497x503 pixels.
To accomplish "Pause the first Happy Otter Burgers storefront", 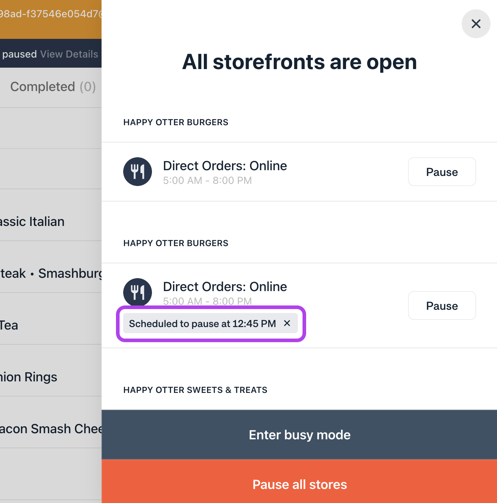I will coord(442,172).
